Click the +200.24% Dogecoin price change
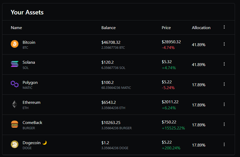This screenshot has width=240, height=157. pyautogui.click(x=171, y=148)
